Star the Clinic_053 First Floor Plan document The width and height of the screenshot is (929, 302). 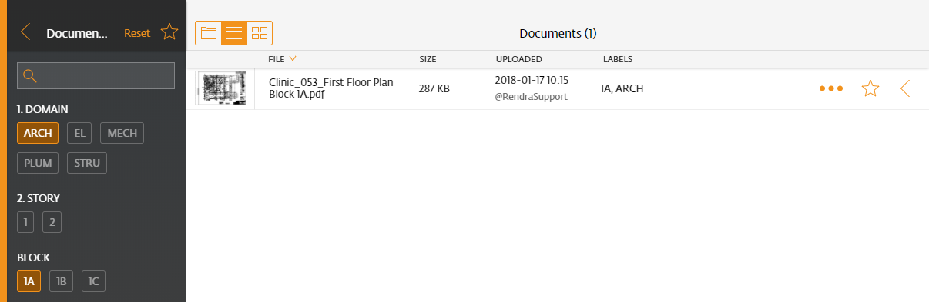point(870,88)
